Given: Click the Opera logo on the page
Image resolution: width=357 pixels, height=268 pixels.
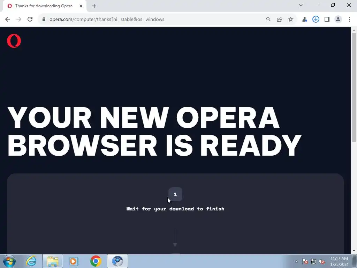Looking at the screenshot, I should coord(14,41).
